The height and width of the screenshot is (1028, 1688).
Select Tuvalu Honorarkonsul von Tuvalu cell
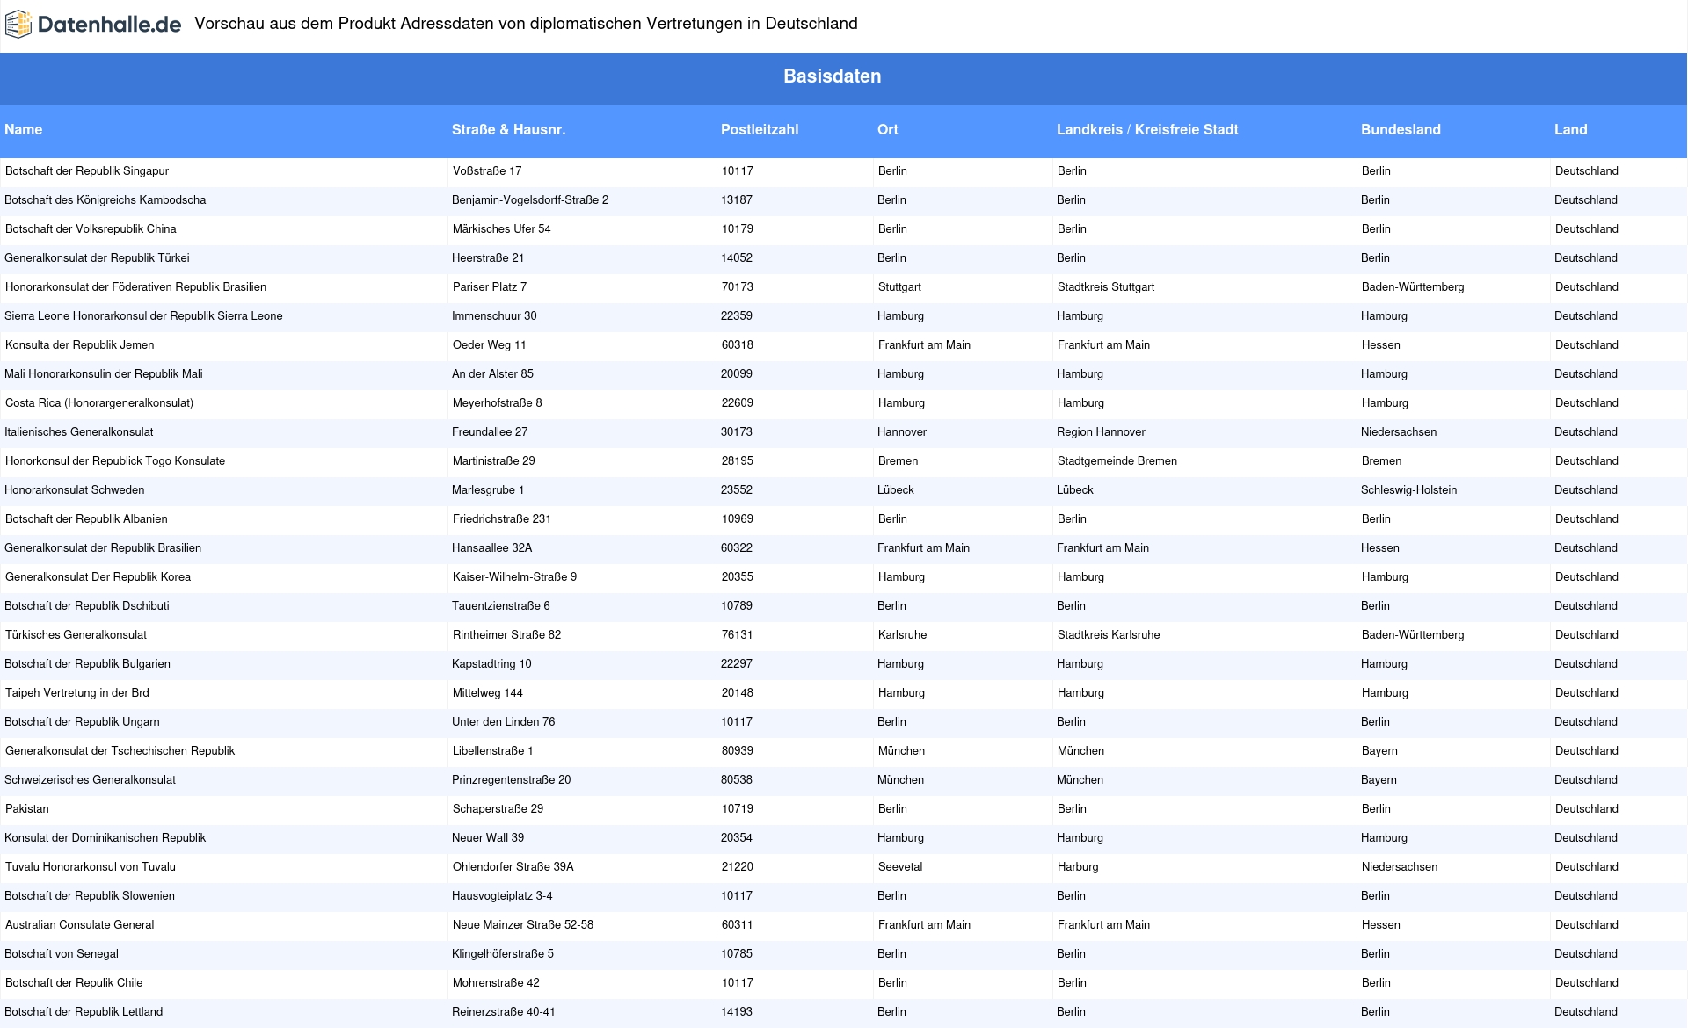point(91,866)
